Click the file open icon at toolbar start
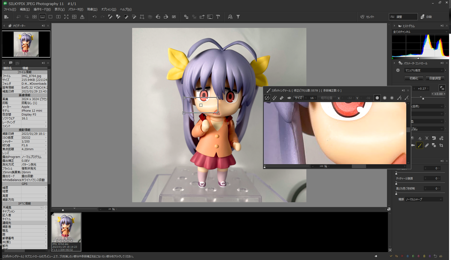451x260 pixels. pos(6,17)
